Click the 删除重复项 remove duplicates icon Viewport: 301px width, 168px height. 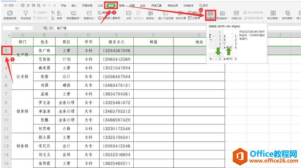coord(100,13)
